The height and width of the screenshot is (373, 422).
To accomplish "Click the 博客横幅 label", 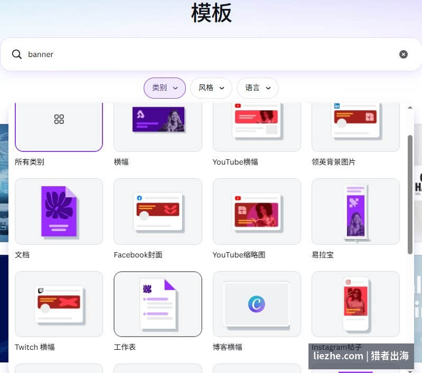I will pyautogui.click(x=228, y=347).
